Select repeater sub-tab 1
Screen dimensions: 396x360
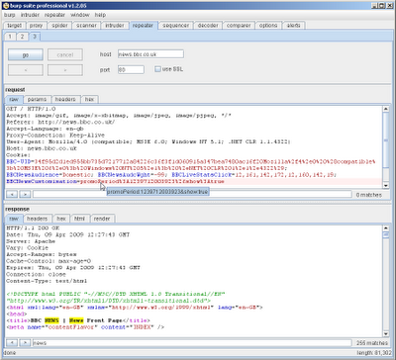[10, 37]
